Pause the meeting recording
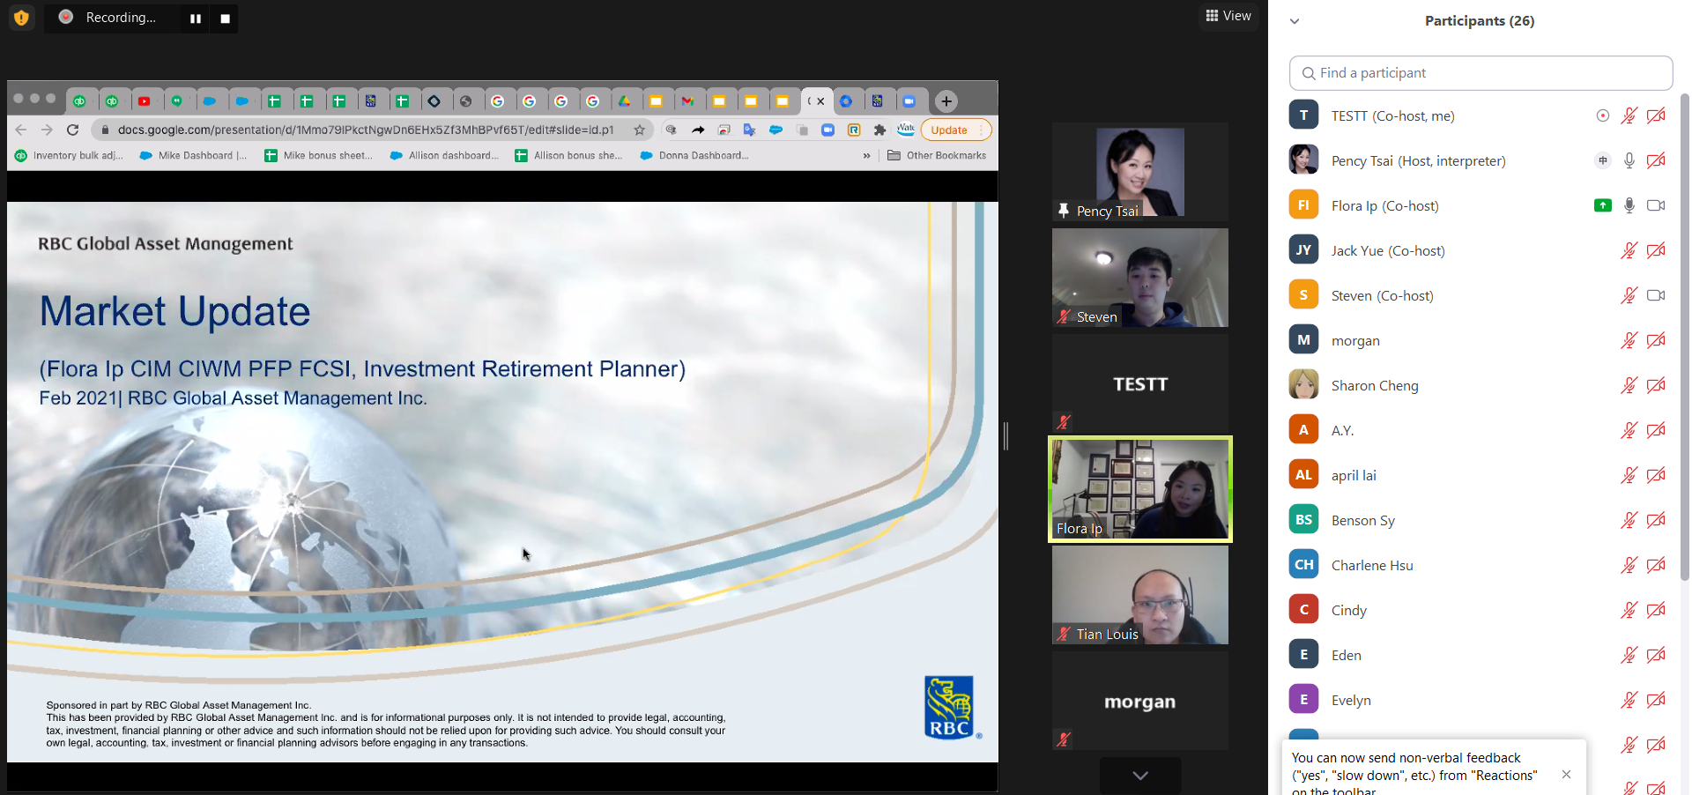This screenshot has width=1692, height=795. [196, 18]
